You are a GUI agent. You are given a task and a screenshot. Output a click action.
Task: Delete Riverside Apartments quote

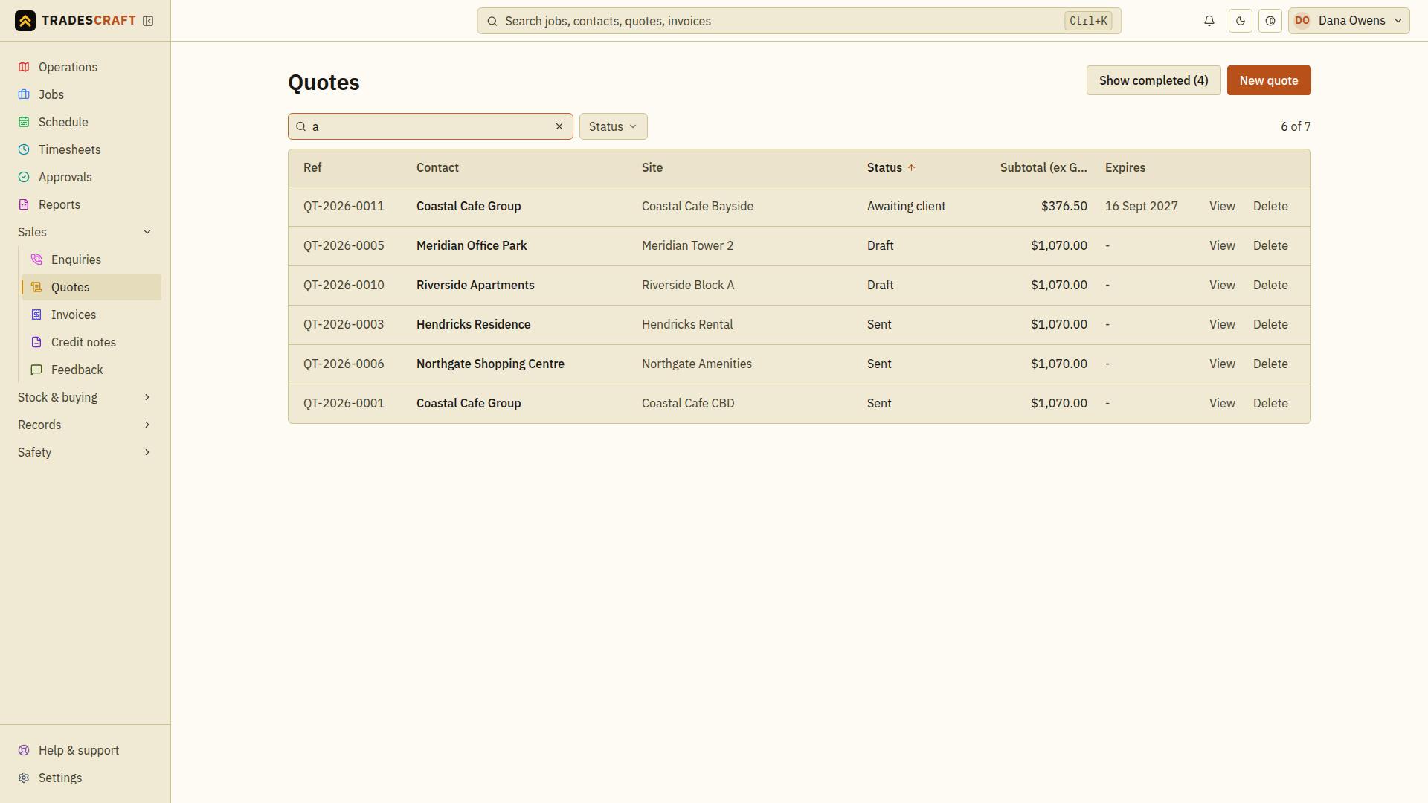1270,285
